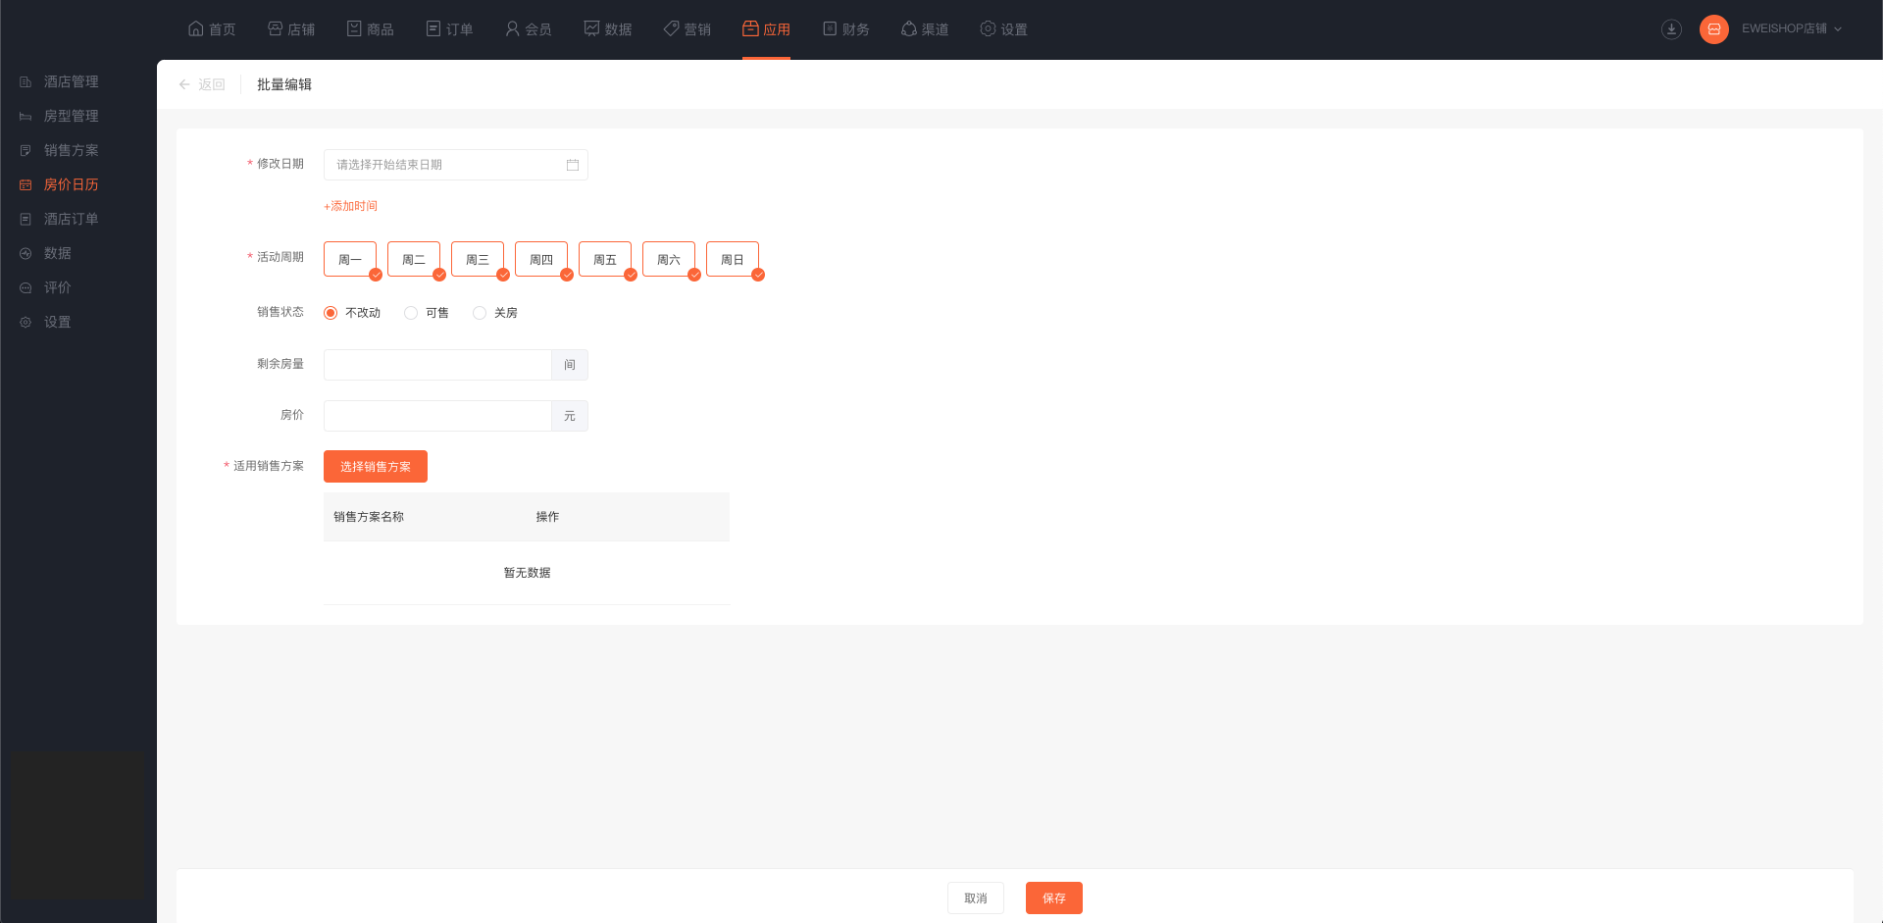This screenshot has height=923, width=1883.
Task: Click the 订单 orders icon
Action: [433, 28]
